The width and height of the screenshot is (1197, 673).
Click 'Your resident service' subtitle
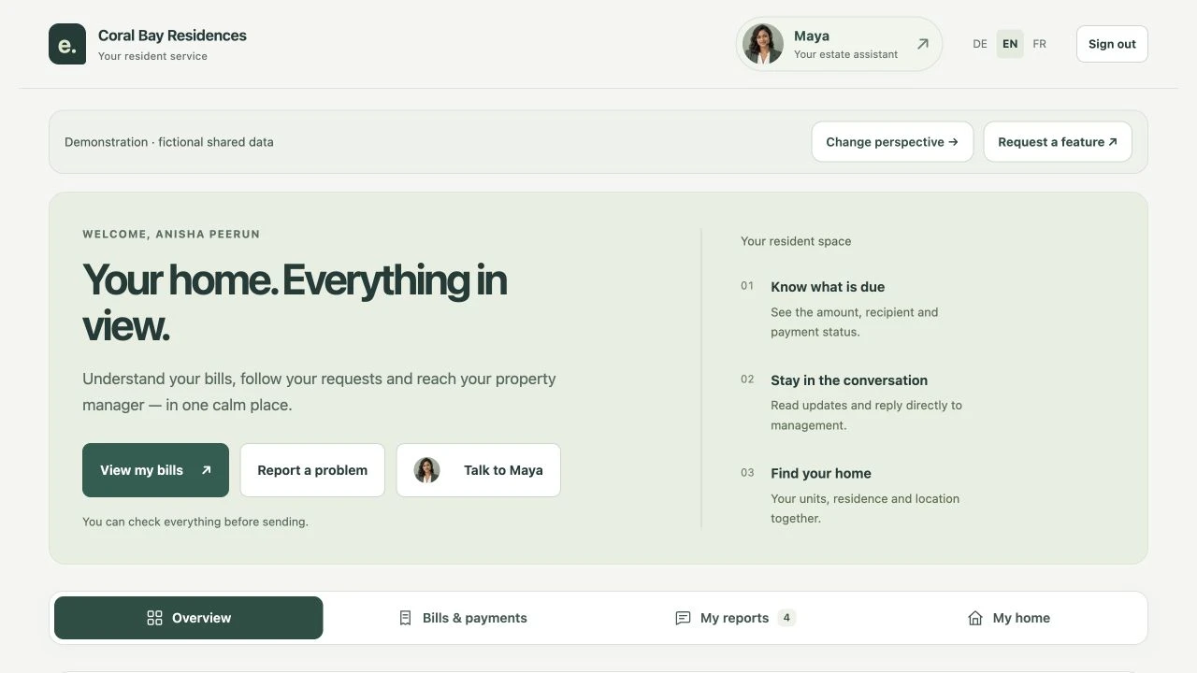click(x=152, y=56)
